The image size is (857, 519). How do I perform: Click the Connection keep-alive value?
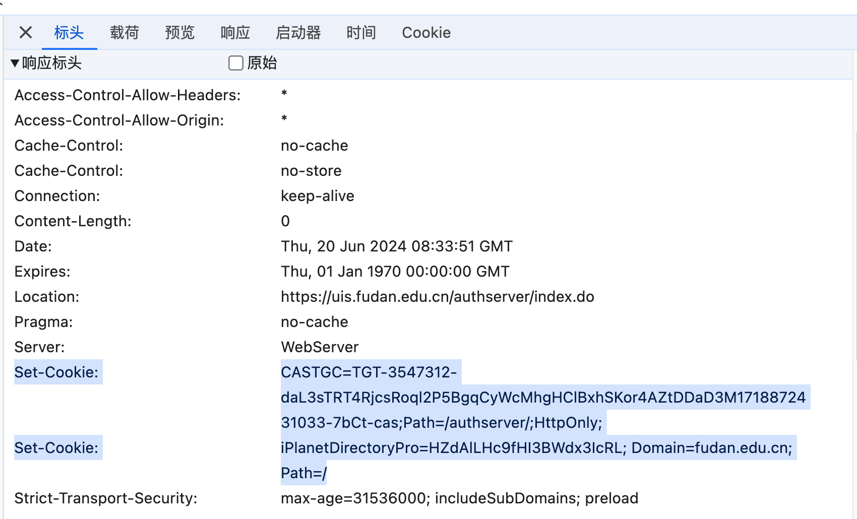(x=317, y=196)
